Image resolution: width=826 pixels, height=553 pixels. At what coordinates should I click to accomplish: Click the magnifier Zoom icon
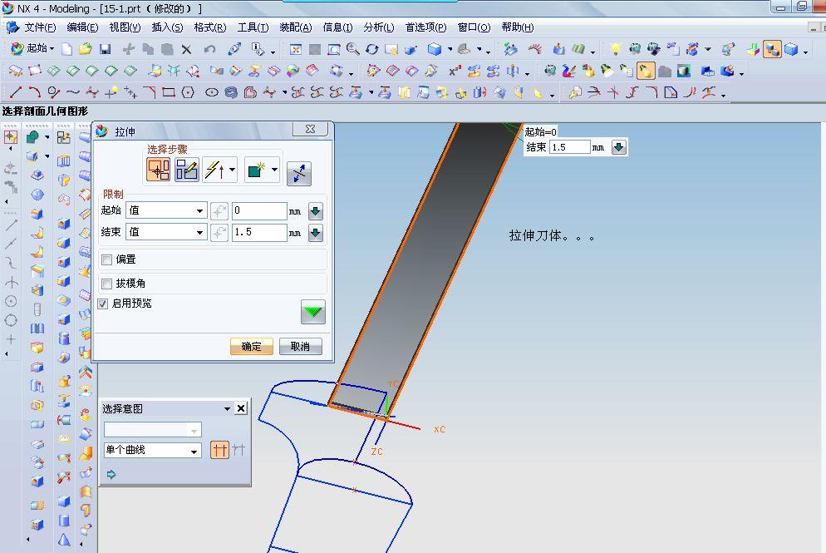pos(353,49)
